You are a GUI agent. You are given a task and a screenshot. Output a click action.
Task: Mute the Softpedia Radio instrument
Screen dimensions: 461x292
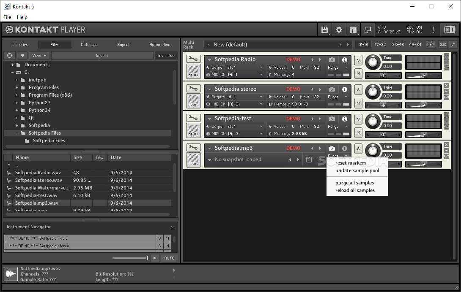(358, 74)
